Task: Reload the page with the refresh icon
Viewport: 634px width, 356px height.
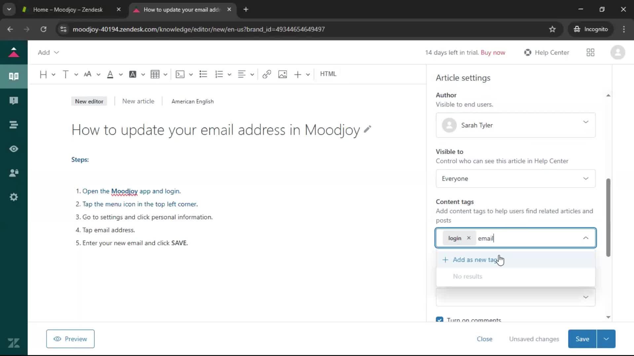Action: tap(43, 29)
